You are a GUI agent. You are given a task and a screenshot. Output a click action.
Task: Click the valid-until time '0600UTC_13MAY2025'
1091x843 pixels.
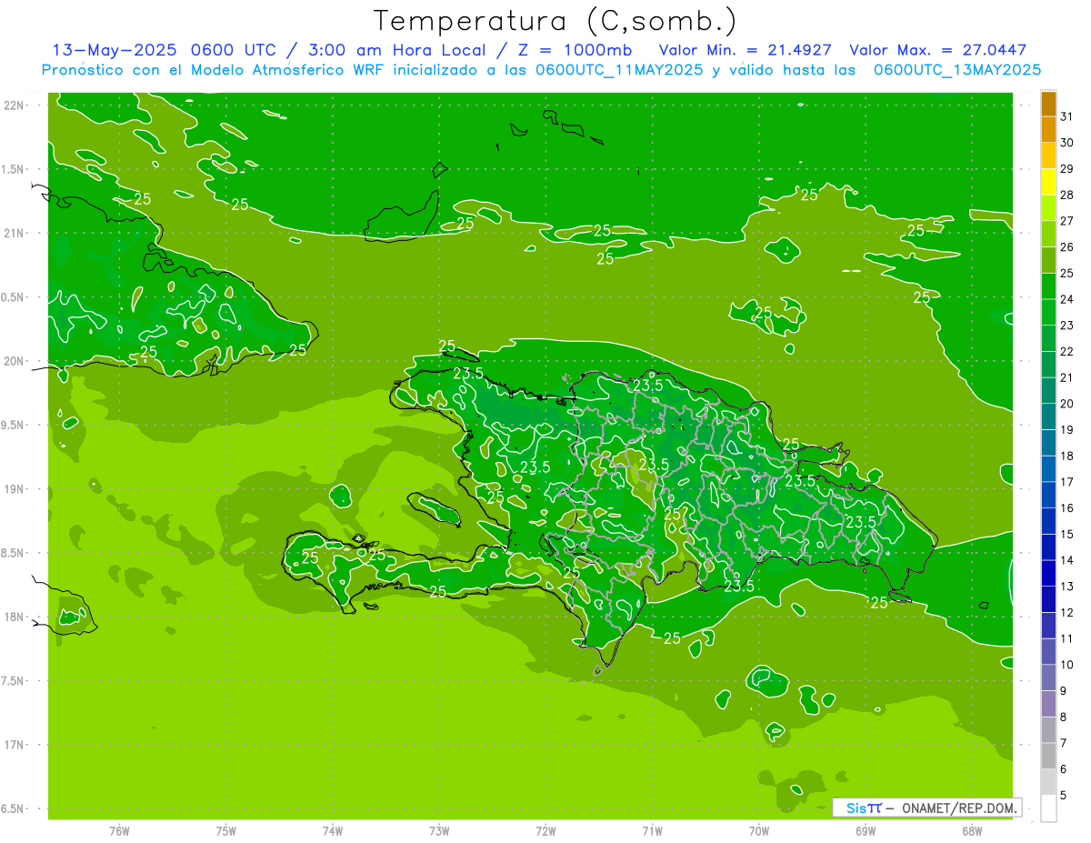click(957, 70)
